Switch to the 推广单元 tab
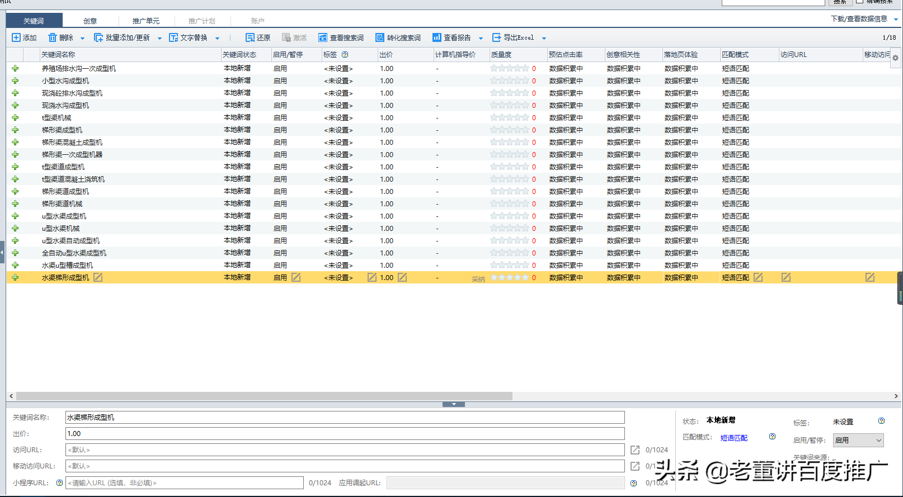Viewport: 903px width, 497px height. 145,21
